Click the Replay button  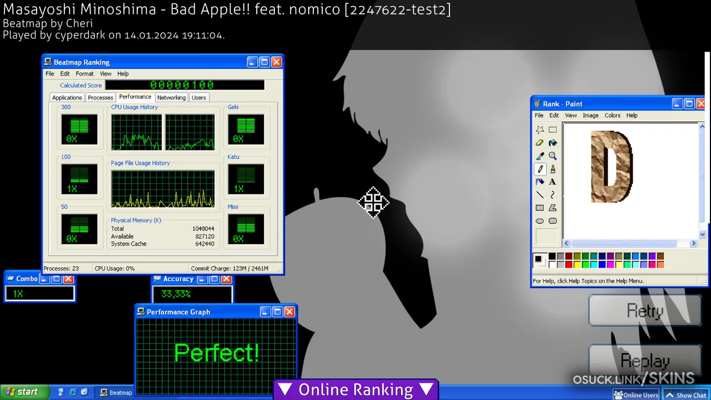click(x=645, y=360)
